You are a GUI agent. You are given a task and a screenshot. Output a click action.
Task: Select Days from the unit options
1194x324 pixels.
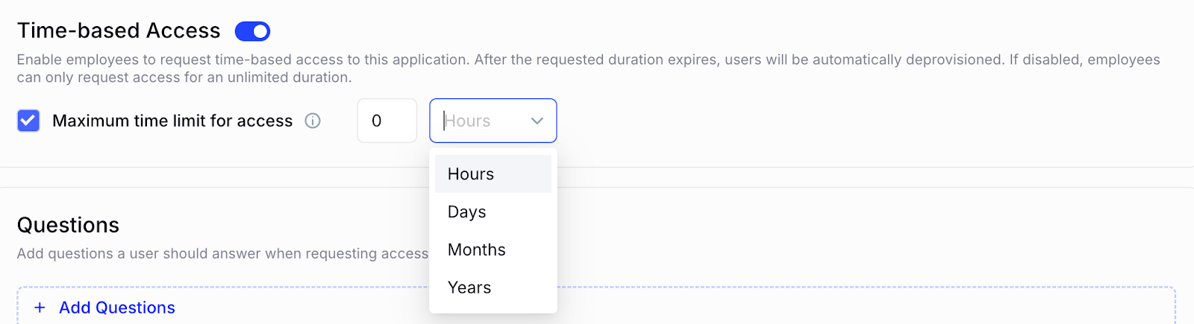pyautogui.click(x=467, y=212)
